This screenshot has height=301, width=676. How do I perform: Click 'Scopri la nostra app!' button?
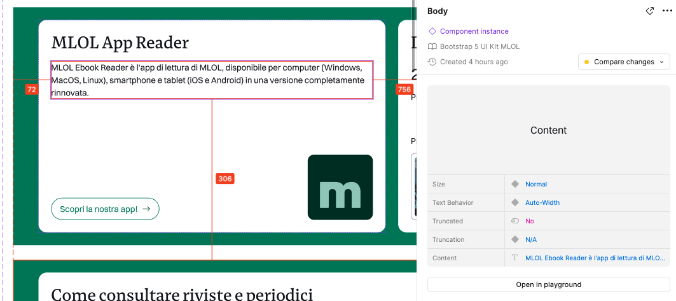[x=105, y=209]
